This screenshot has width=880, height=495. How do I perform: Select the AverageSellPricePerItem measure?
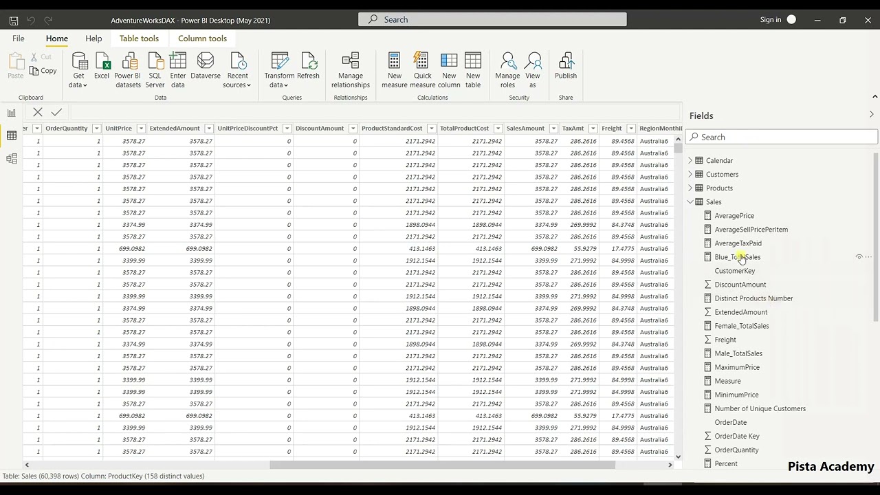pos(751,230)
